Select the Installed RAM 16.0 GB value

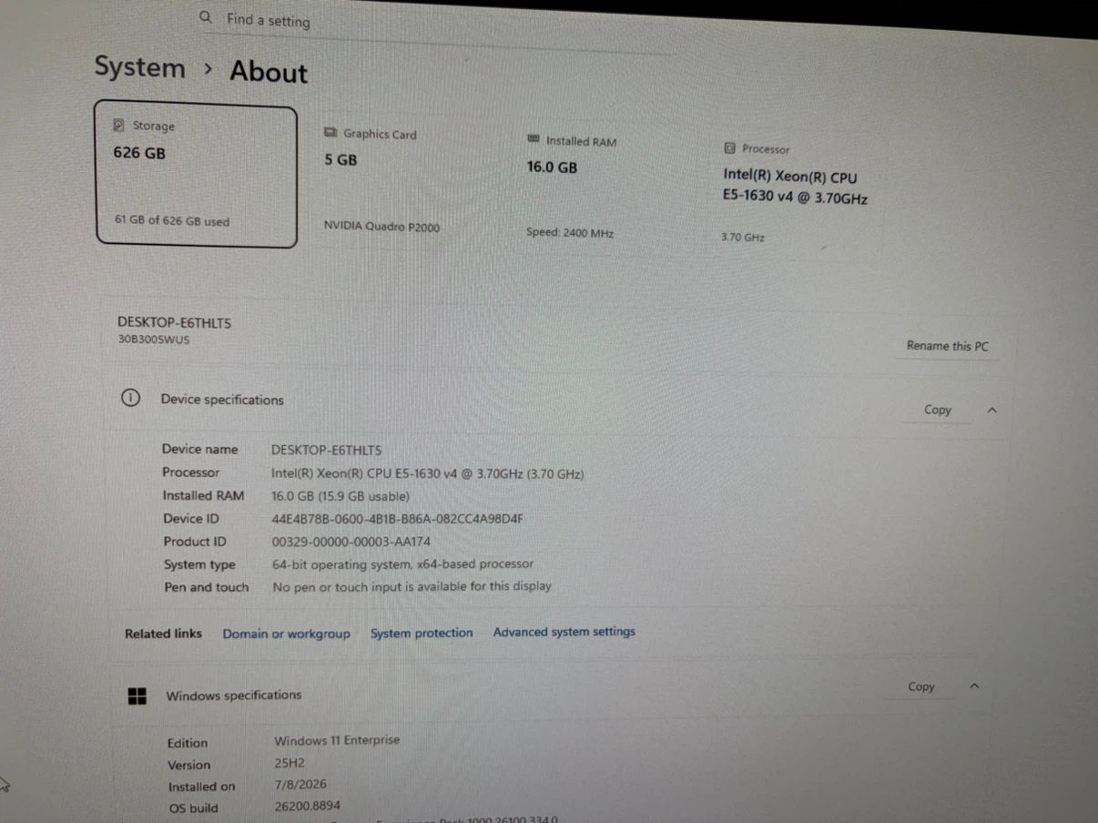[x=341, y=496]
